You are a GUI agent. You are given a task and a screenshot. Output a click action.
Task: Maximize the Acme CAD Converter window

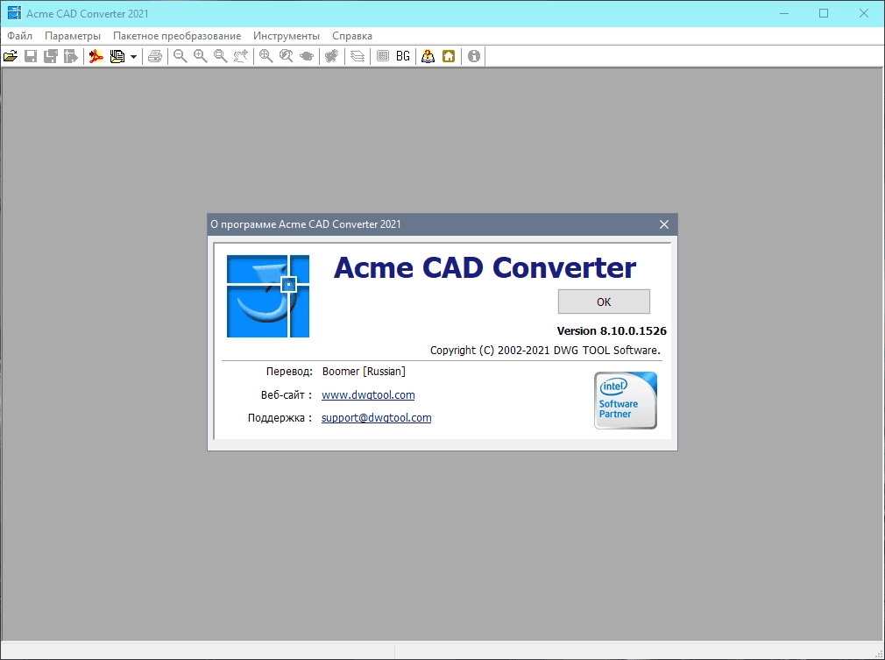pyautogui.click(x=824, y=13)
